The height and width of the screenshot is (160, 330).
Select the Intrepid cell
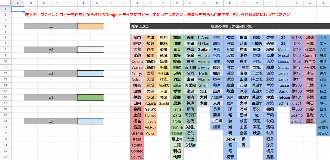150,121
